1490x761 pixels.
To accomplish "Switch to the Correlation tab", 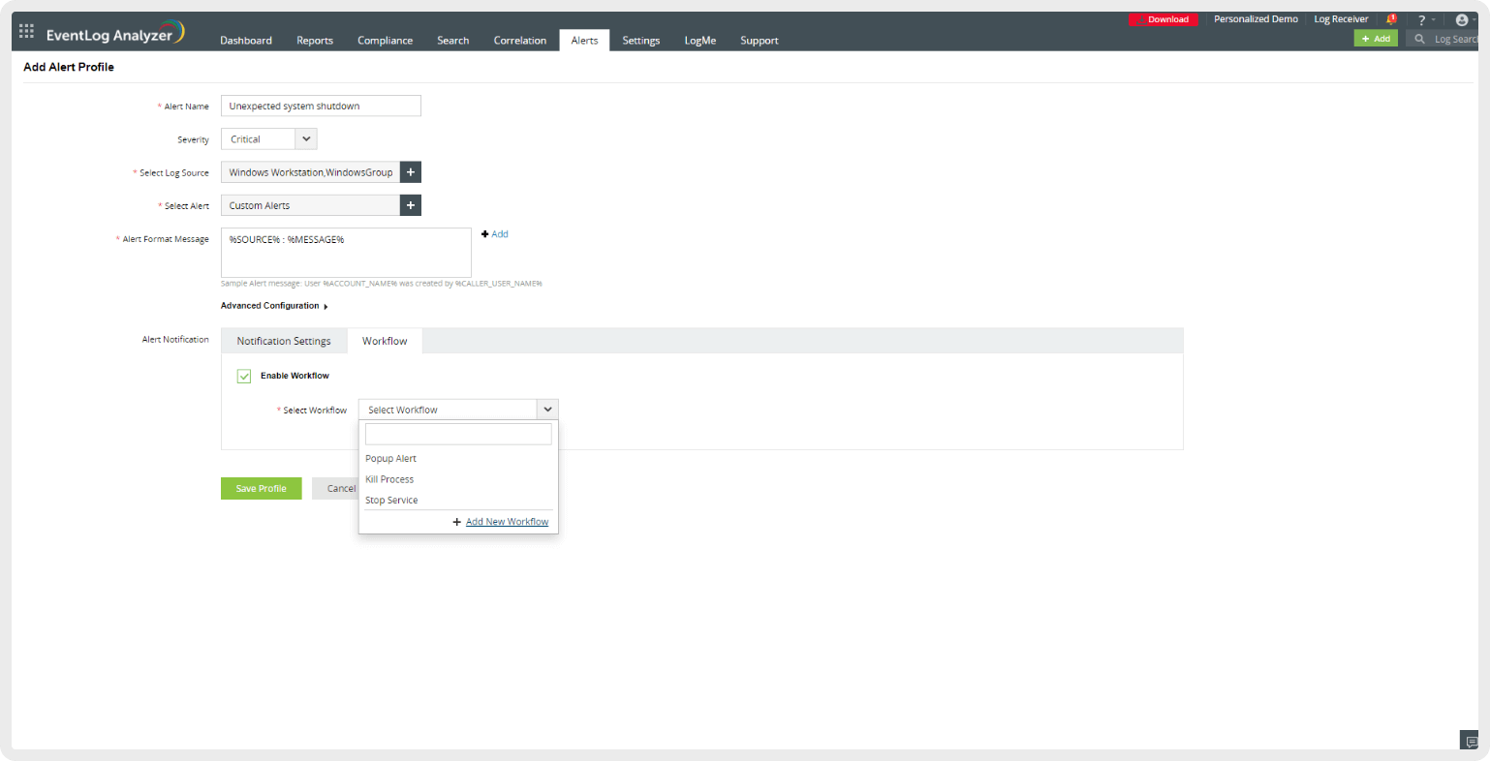I will click(520, 41).
